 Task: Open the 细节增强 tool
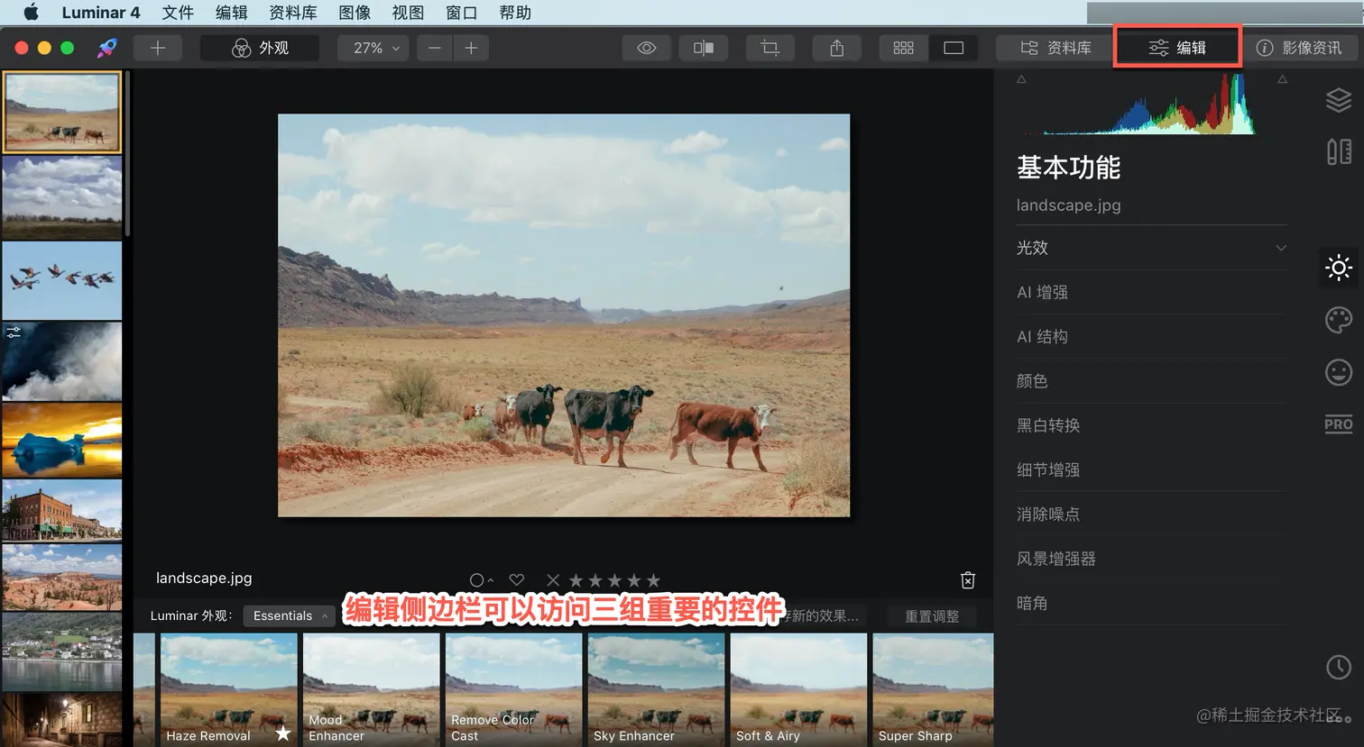[x=1151, y=469]
